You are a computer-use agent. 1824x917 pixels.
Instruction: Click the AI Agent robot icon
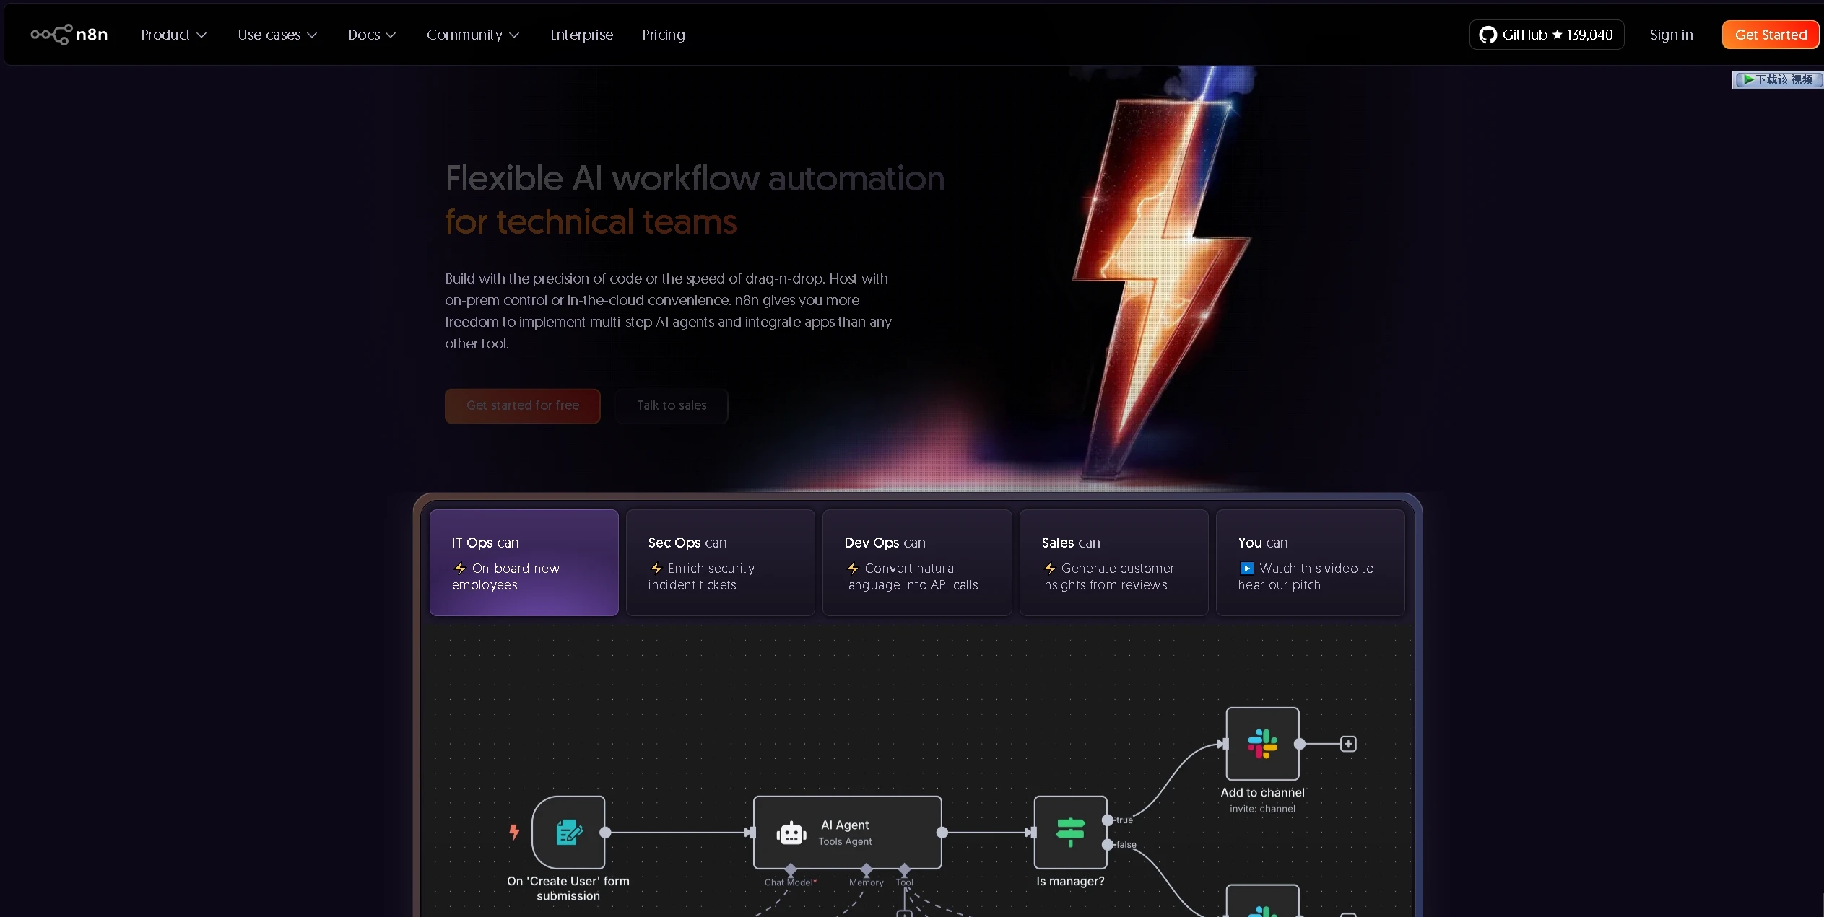point(791,833)
